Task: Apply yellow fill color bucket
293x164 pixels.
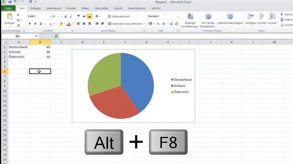Action: pos(61,24)
